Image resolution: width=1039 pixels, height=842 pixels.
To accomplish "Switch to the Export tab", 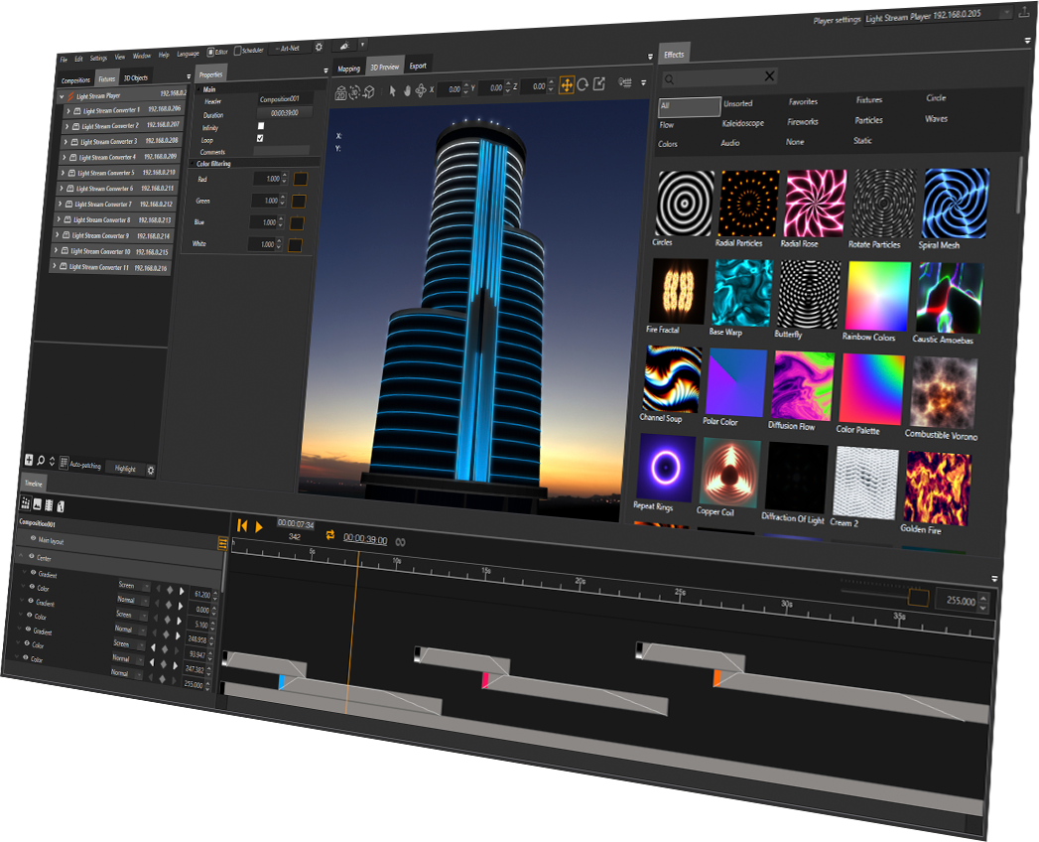I will point(418,66).
